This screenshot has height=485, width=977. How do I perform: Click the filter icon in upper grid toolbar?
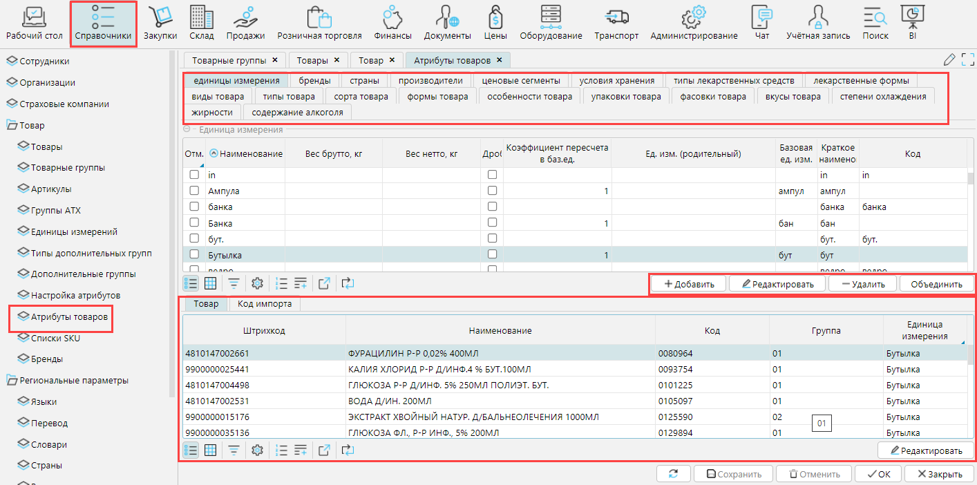pyautogui.click(x=234, y=283)
